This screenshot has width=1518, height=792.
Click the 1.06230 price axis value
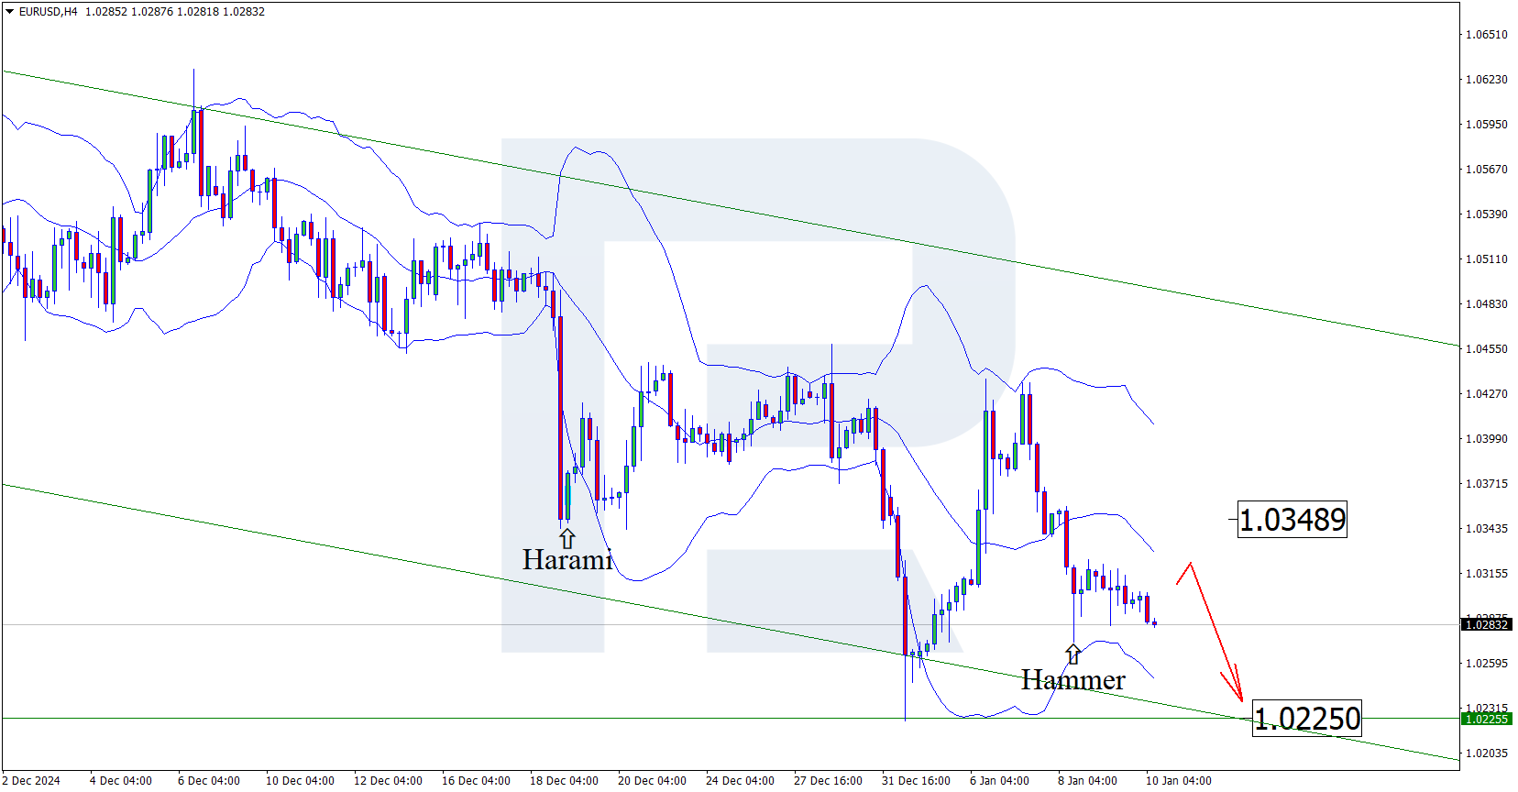tap(1486, 80)
